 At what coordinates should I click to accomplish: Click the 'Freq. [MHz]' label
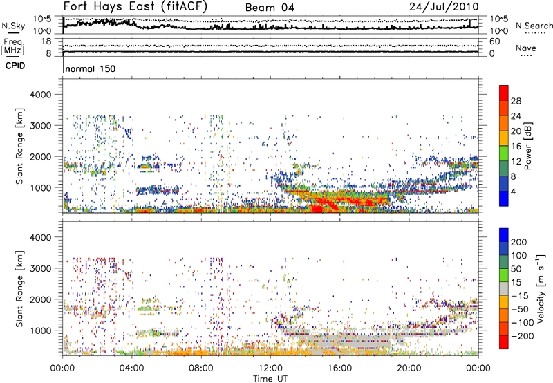[x=12, y=46]
